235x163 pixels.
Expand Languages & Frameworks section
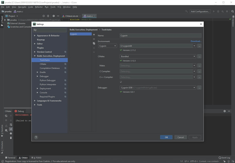tap(35, 101)
